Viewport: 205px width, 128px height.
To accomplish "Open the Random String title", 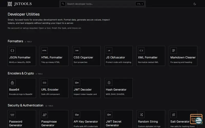I will (x=148, y=122).
